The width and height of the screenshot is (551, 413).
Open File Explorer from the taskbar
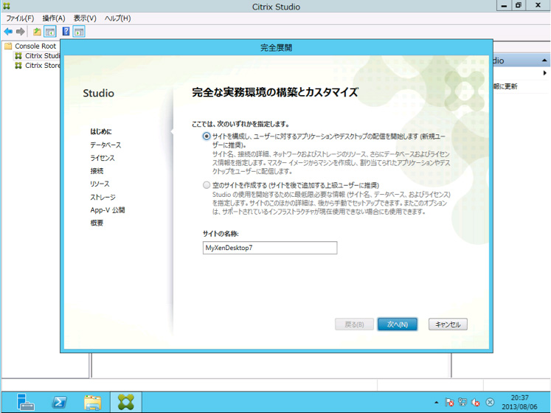point(92,402)
